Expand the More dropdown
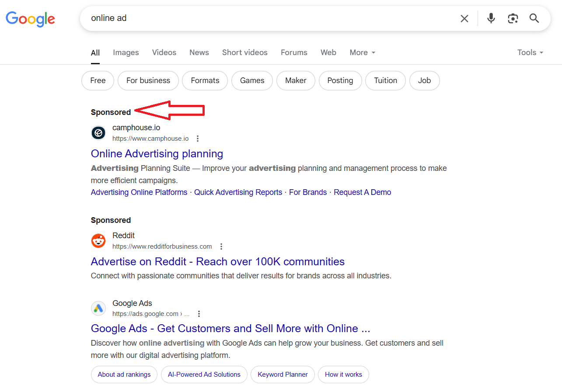The image size is (562, 392). pos(363,52)
